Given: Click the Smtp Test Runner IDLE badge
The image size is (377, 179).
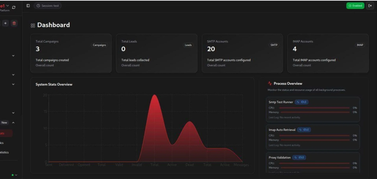Looking at the screenshot, I should [301, 102].
